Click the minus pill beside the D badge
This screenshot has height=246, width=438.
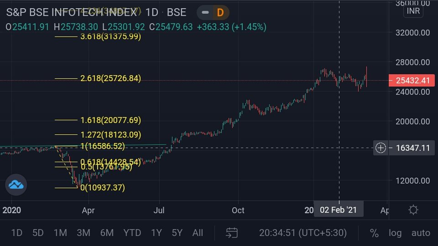pos(205,12)
